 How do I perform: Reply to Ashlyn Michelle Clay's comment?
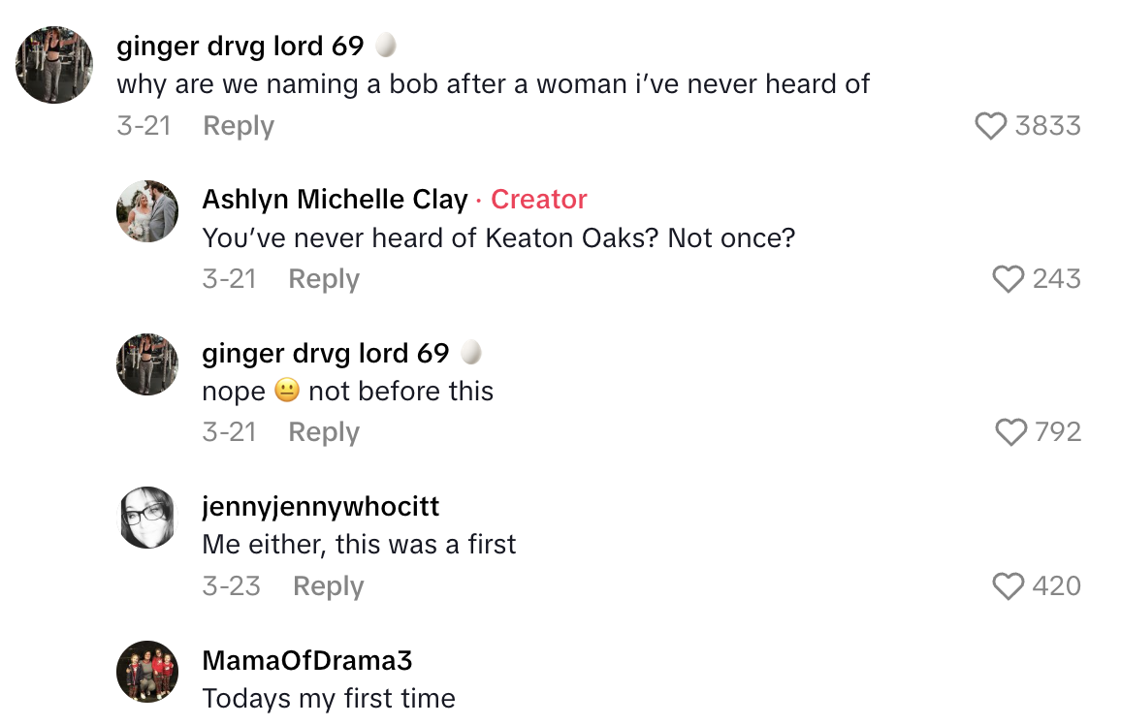(324, 279)
